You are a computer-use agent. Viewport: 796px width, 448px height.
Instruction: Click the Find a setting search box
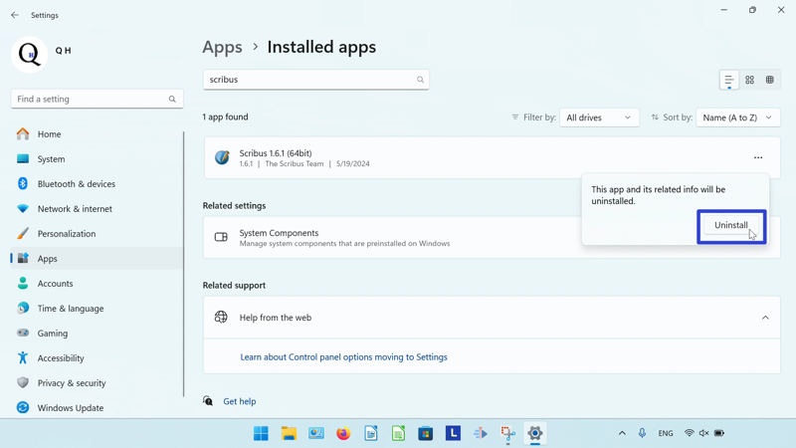(x=97, y=99)
